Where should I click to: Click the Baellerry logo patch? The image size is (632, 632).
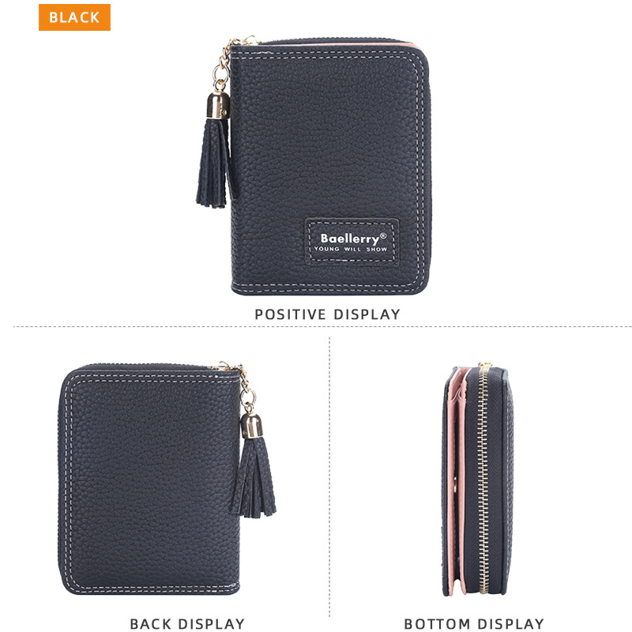point(352,242)
